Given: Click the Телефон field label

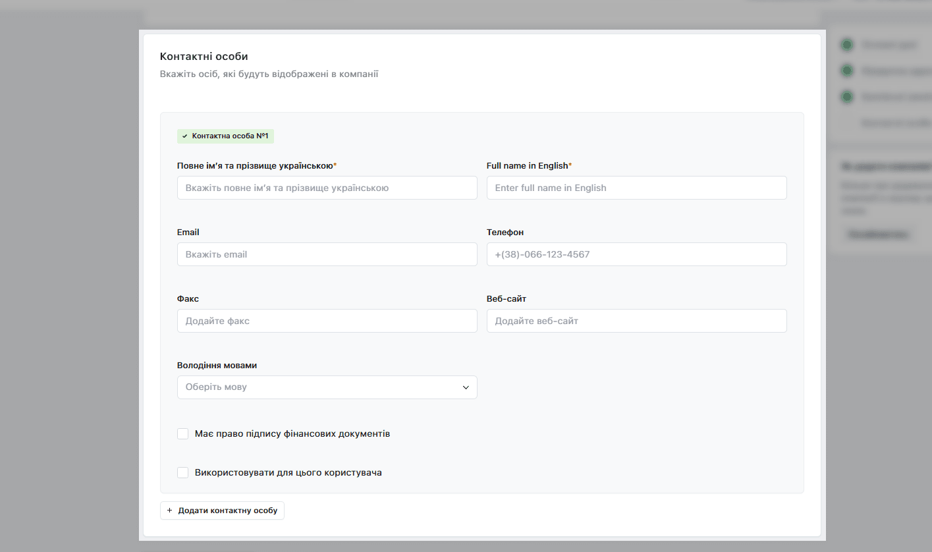Looking at the screenshot, I should click(505, 232).
